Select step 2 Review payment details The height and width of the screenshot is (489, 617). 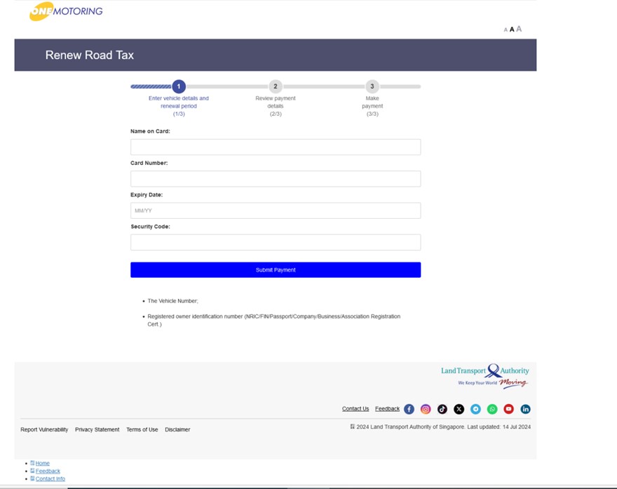click(x=276, y=86)
